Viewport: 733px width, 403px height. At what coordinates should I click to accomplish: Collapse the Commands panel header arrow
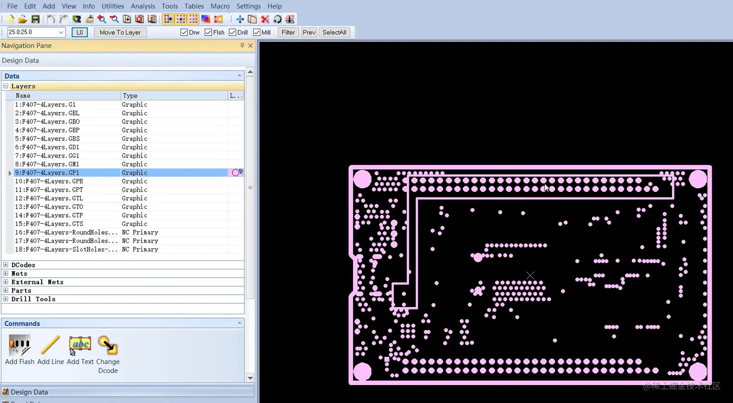(239, 323)
